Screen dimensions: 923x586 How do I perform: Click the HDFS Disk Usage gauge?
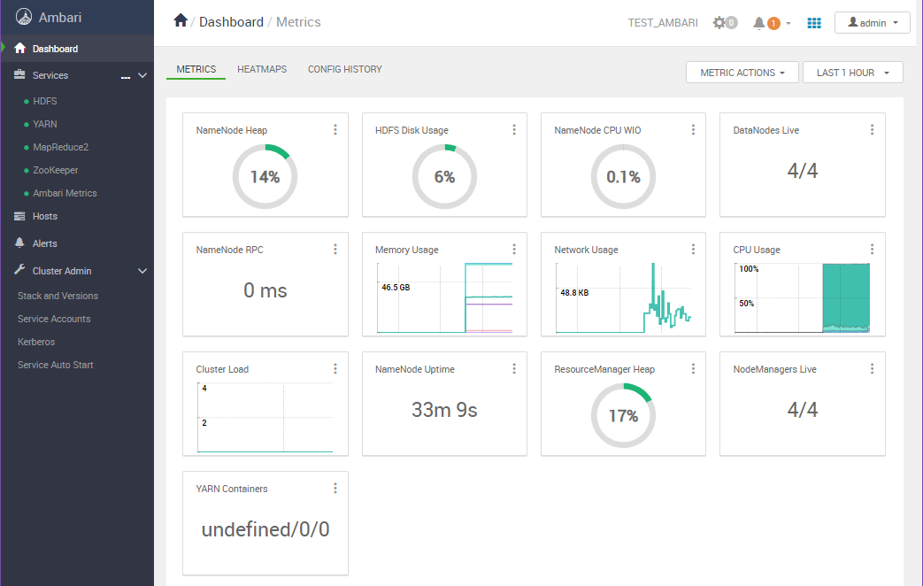[x=444, y=177]
